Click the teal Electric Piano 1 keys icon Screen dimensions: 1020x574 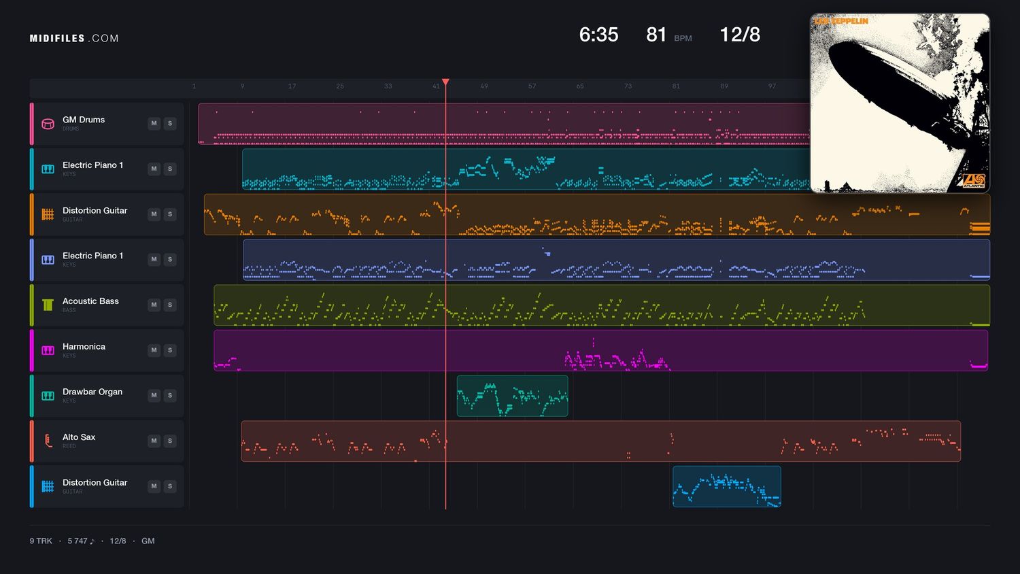(x=48, y=169)
